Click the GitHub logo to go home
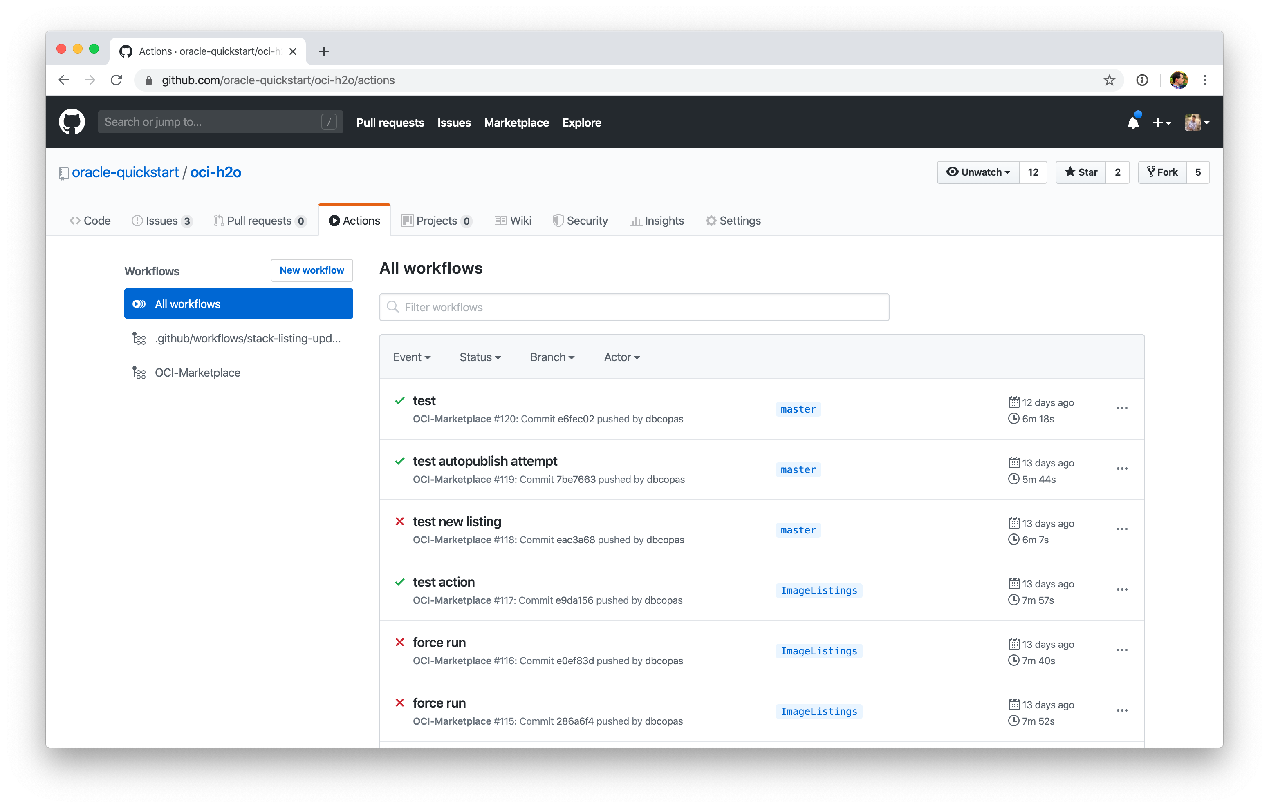The width and height of the screenshot is (1269, 808). tap(72, 122)
